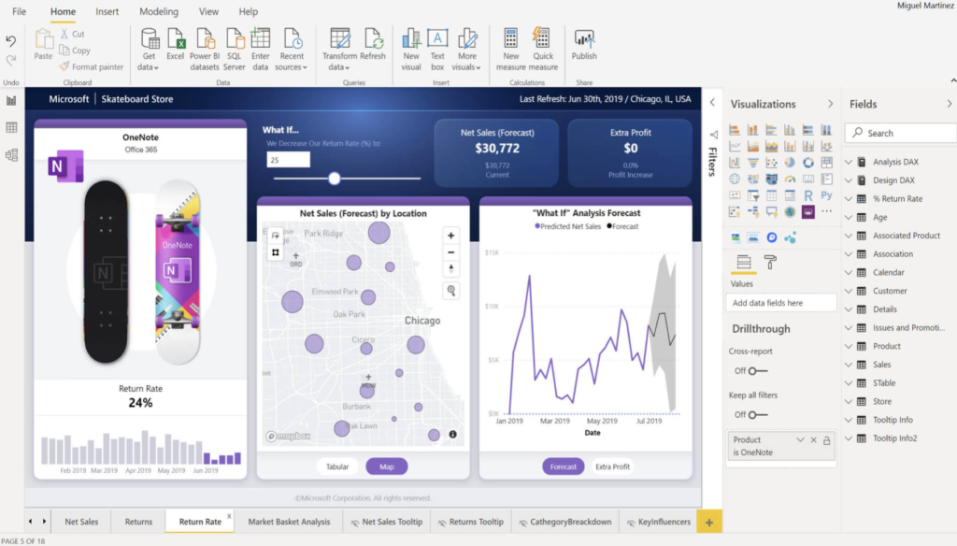
Task: Toggle the Keep all filters switch
Action: pyautogui.click(x=752, y=414)
